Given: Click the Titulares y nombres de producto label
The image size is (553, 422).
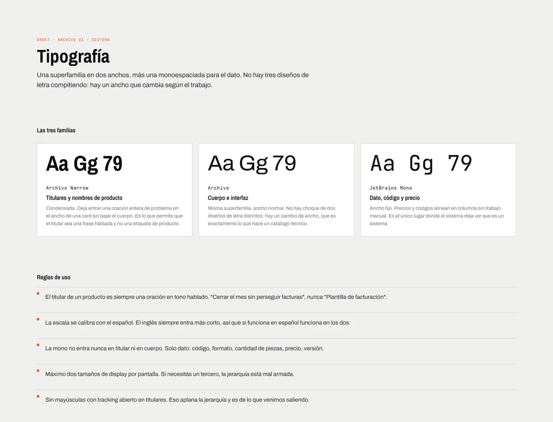Looking at the screenshot, I should [84, 198].
